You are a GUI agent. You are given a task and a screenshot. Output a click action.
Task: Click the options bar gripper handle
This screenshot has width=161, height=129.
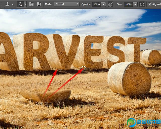click(1, 4)
